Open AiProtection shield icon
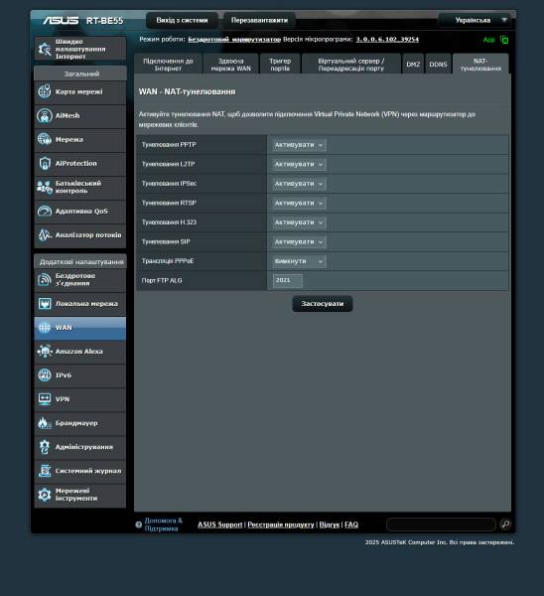This screenshot has height=596, width=544. (45, 164)
